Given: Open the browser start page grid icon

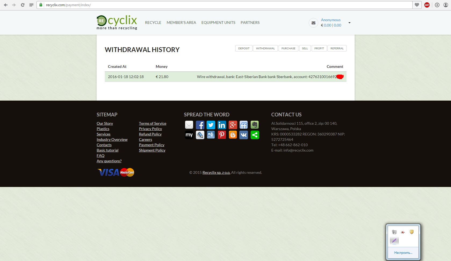Looking at the screenshot, I should [x=31, y=5].
